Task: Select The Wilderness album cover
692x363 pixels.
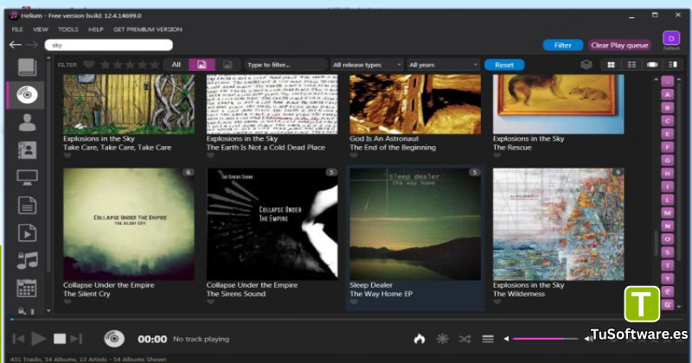Action: [558, 224]
